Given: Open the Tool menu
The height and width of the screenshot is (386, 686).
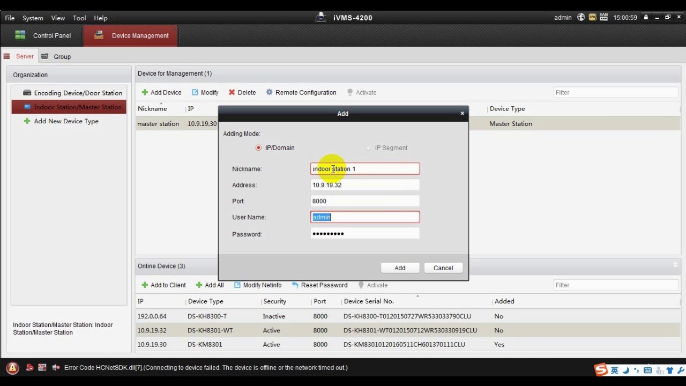Looking at the screenshot, I should pyautogui.click(x=79, y=18).
